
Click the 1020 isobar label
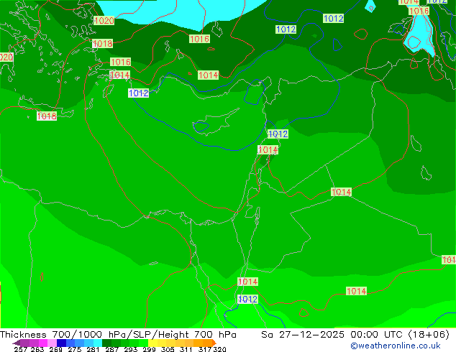click(x=104, y=21)
